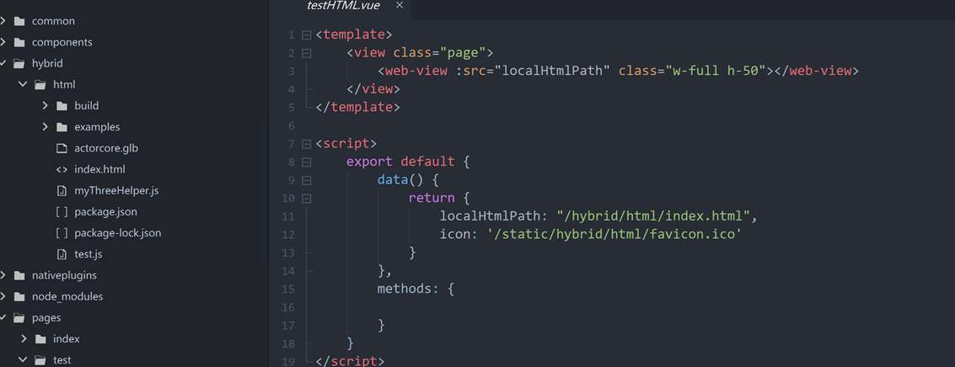Click the localHtmlPath string value on line 11
This screenshot has width=955, height=367.
click(x=653, y=216)
